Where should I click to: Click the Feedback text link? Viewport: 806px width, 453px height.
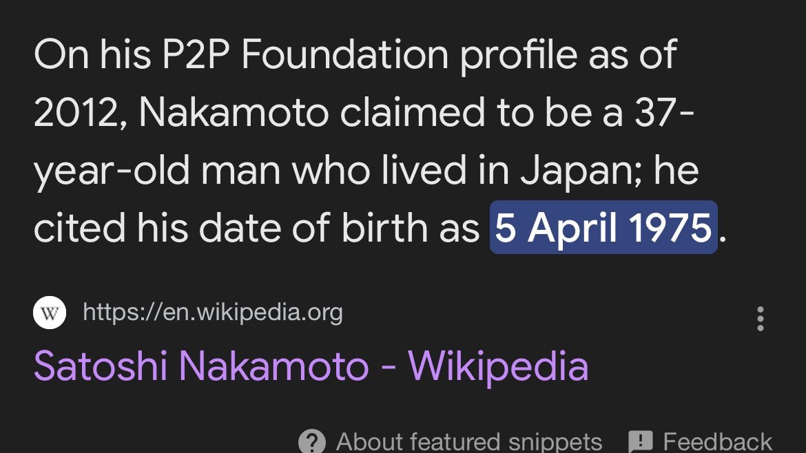[717, 441]
